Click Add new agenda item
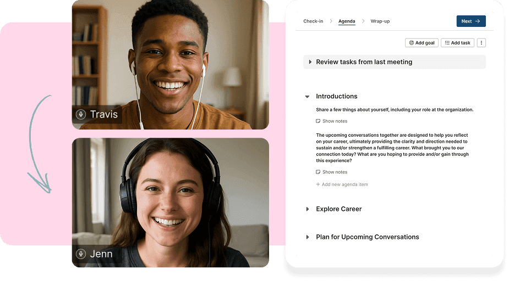 tap(342, 184)
